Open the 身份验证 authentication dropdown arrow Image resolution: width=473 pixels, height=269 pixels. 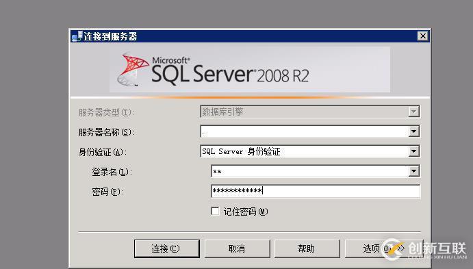tap(414, 151)
